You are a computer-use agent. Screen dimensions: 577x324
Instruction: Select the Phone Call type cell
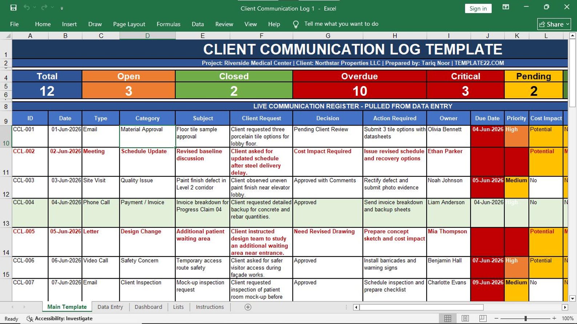(x=101, y=213)
